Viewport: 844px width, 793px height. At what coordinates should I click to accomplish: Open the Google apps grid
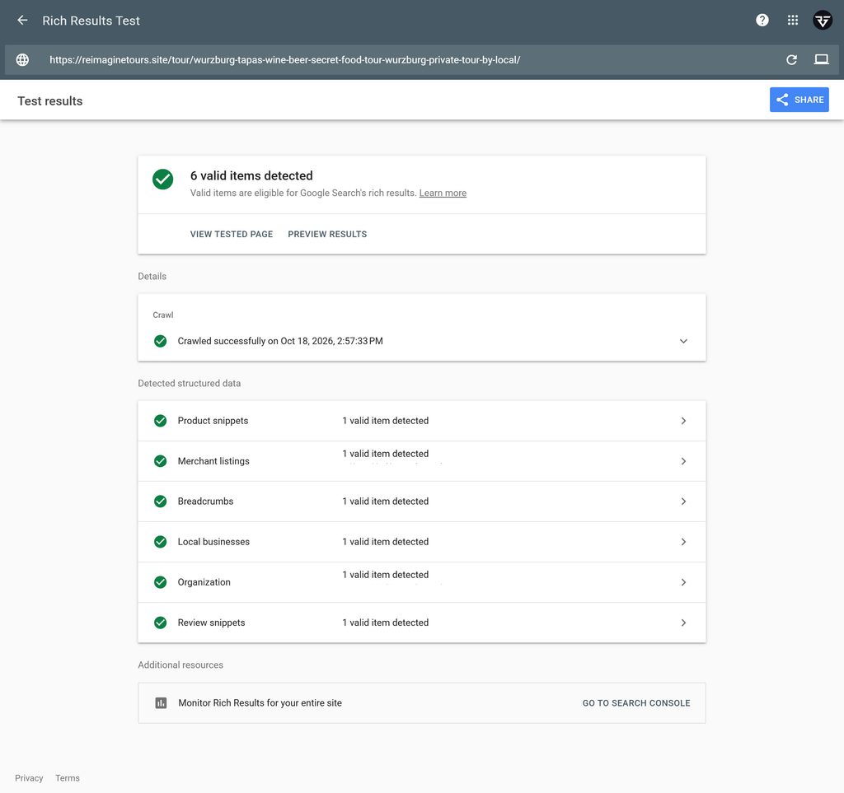coord(793,21)
